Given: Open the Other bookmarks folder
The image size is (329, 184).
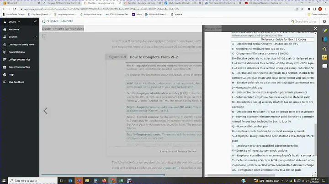Looking at the screenshot, I should 317,15.
